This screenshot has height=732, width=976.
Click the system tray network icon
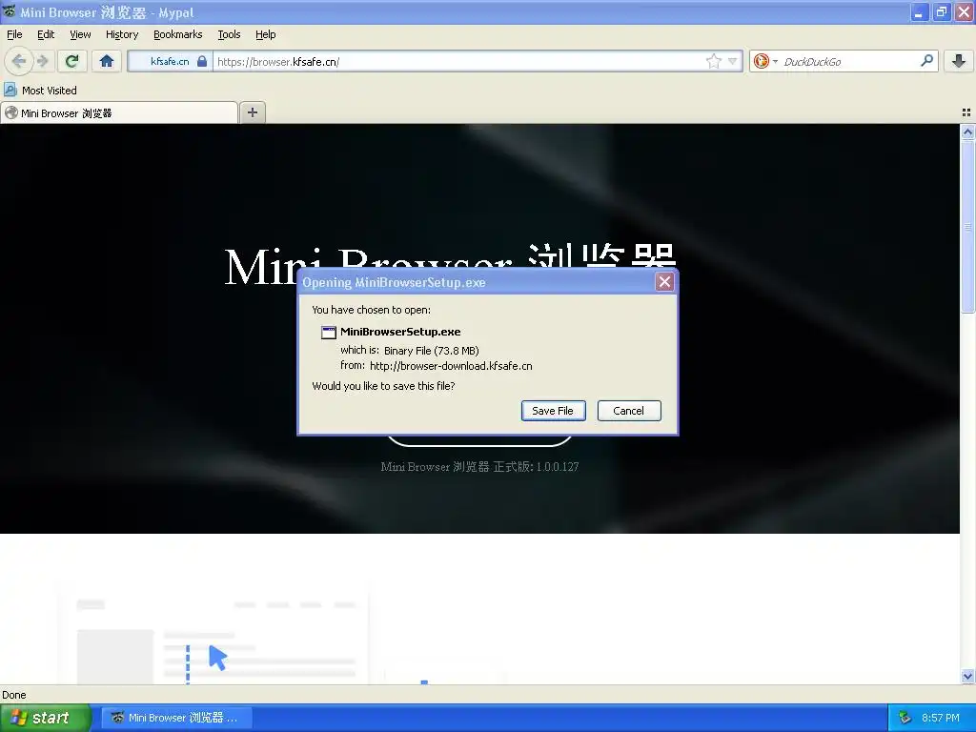[905, 719]
